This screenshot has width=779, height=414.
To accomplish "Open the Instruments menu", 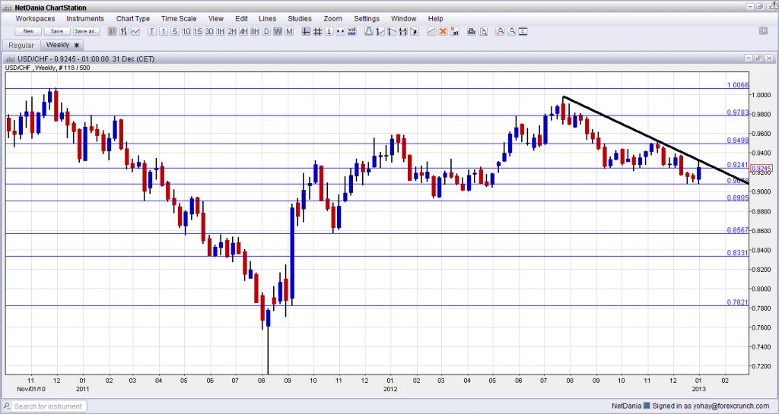I will [85, 18].
